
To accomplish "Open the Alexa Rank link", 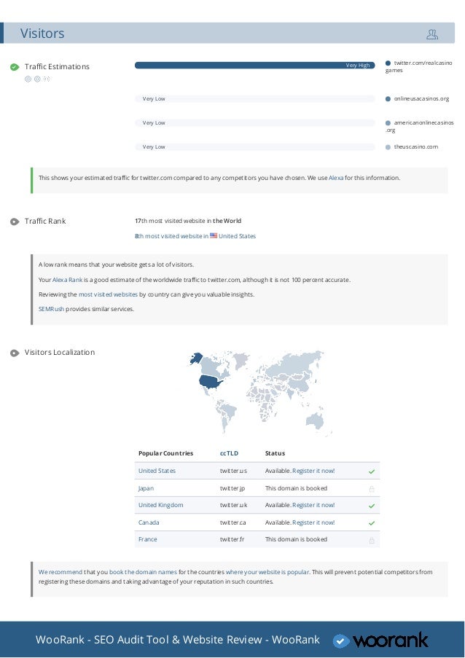I will pyautogui.click(x=67, y=280).
